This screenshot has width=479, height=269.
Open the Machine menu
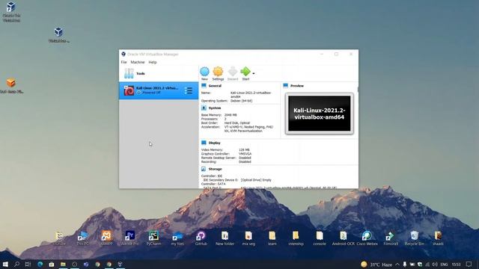(138, 62)
